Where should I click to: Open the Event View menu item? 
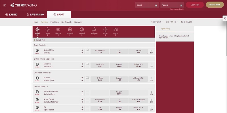pyautogui.click(x=54, y=22)
